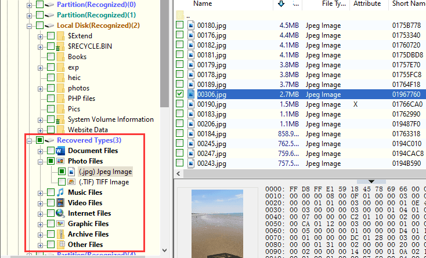Click the Archive Files zip icon

[x=61, y=234]
